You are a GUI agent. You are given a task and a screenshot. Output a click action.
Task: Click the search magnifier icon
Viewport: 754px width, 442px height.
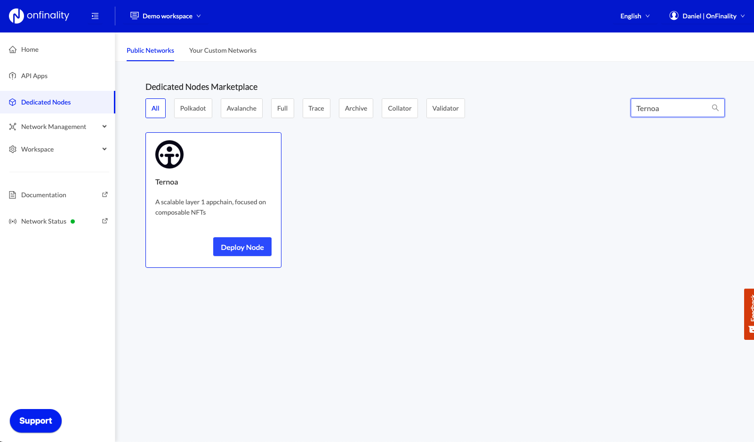[715, 108]
